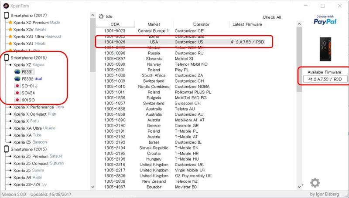
Task: Sort by the CDA column header
Action: tap(115, 24)
